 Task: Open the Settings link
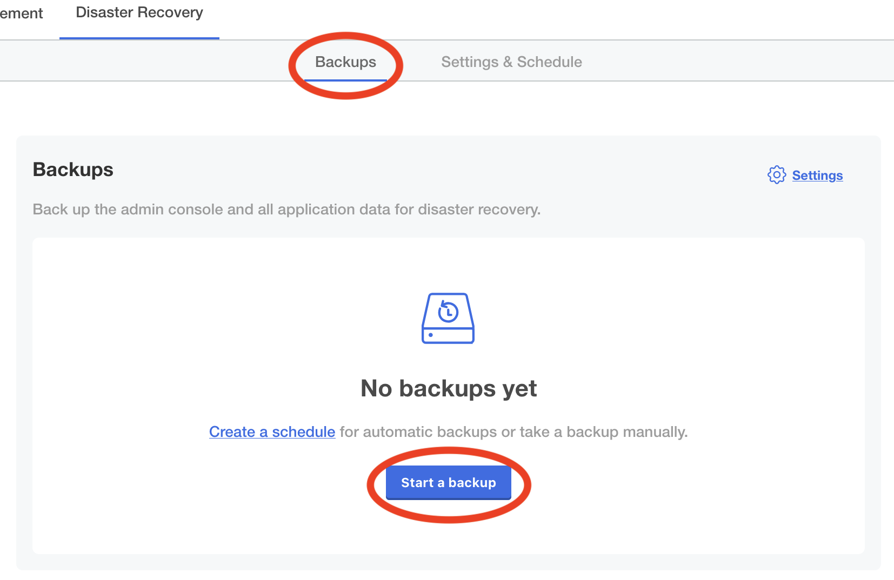coord(817,176)
